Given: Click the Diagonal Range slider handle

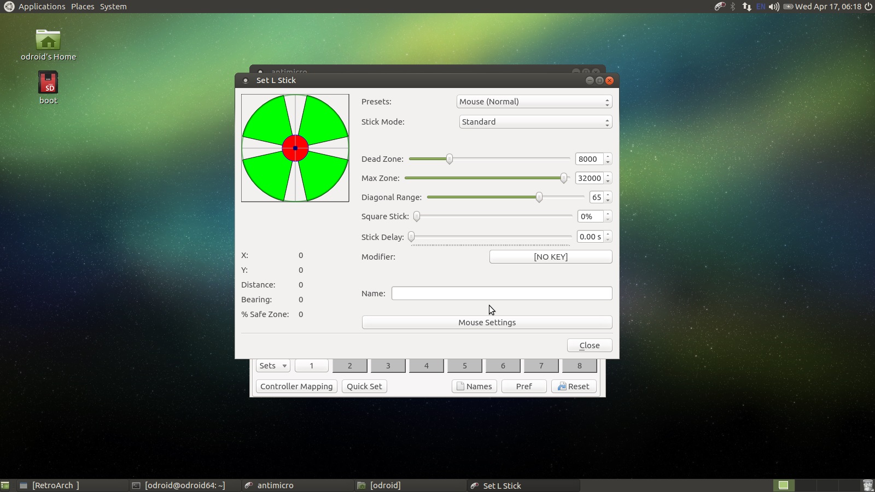Looking at the screenshot, I should pyautogui.click(x=539, y=197).
